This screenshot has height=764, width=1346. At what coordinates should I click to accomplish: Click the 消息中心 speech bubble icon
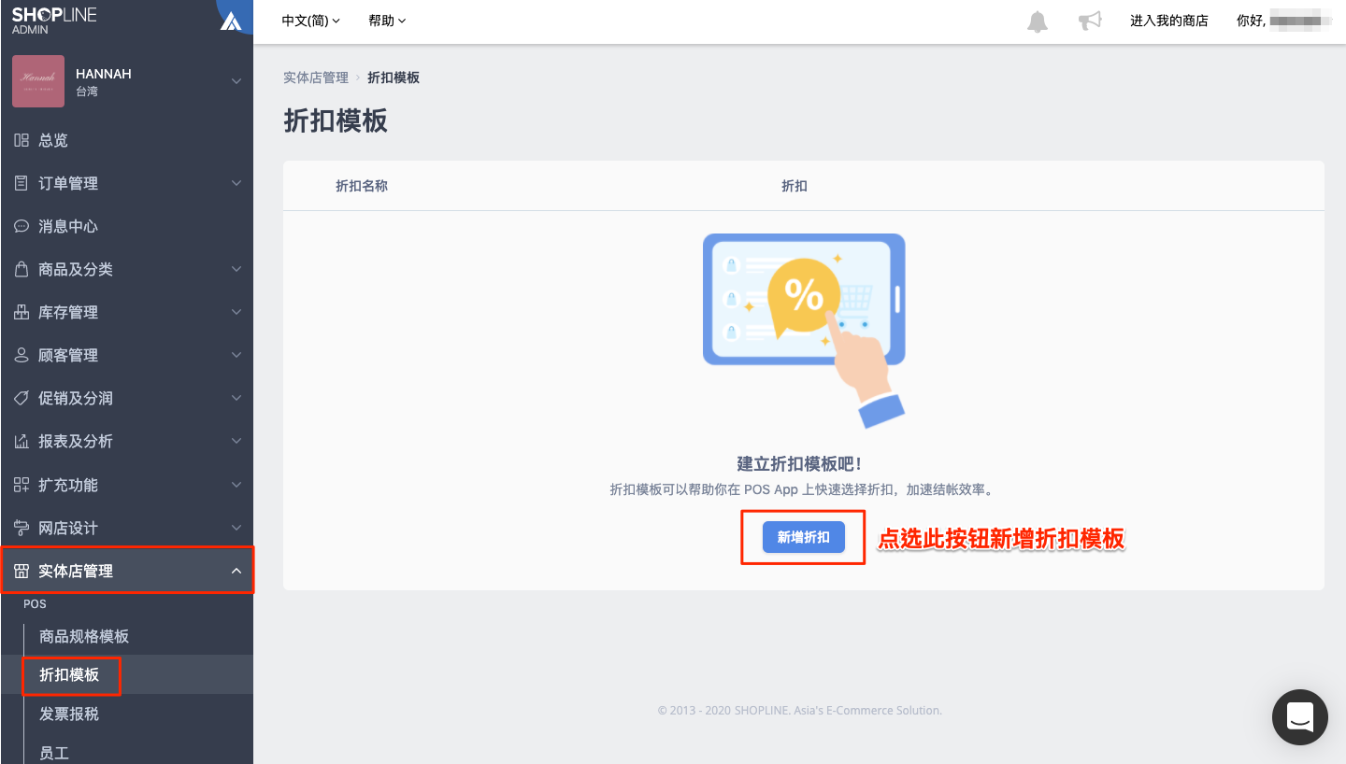point(21,226)
